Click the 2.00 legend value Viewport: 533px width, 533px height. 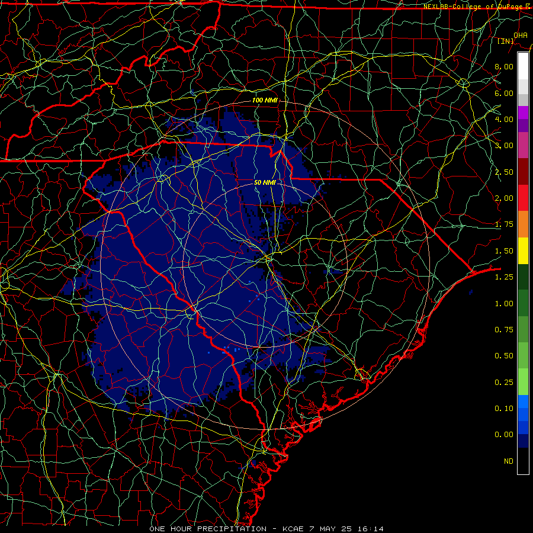tap(504, 198)
